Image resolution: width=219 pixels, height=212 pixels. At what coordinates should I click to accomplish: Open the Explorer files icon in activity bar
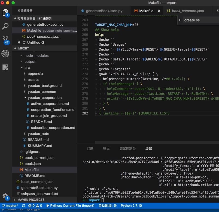(x=5, y=13)
